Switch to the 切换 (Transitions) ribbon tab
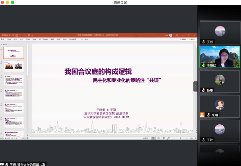This screenshot has width=241, height=166. pyautogui.click(x=28, y=39)
